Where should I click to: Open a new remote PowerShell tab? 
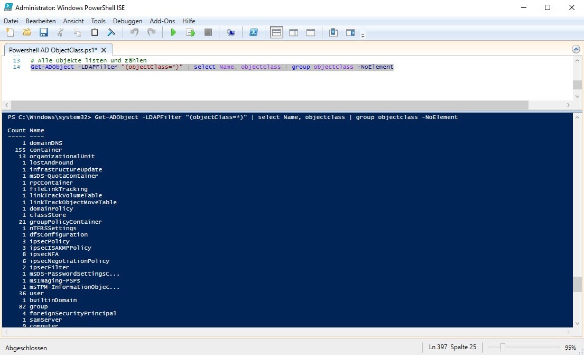click(x=230, y=33)
